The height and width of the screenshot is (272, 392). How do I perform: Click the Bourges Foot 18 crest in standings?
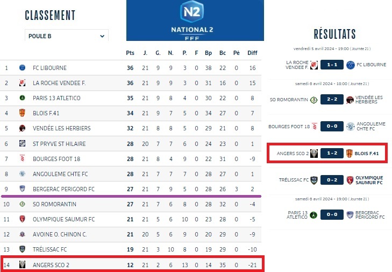(x=23, y=159)
